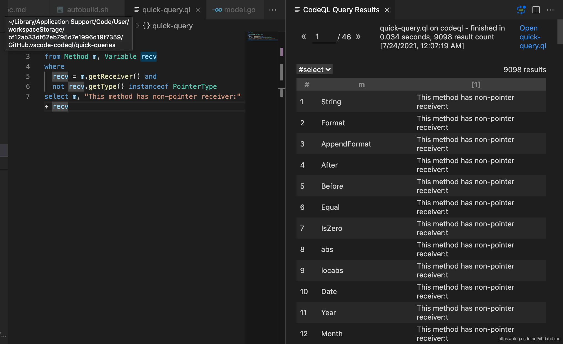
Task: Expand the breadcrumb chevron before quick-query
Action: (x=137, y=26)
